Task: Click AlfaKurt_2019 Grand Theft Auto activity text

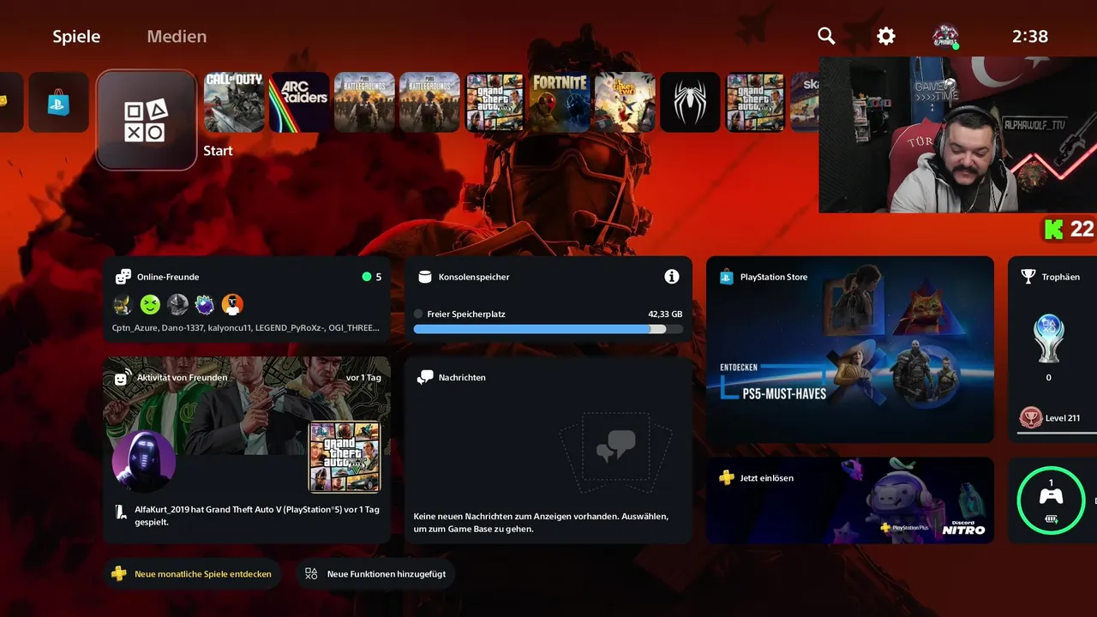Action: pyautogui.click(x=257, y=515)
